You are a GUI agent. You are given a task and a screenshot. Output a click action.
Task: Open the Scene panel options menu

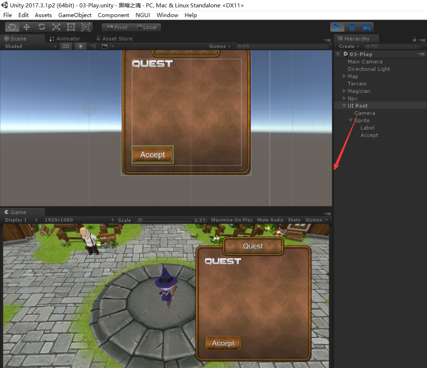pyautogui.click(x=328, y=40)
